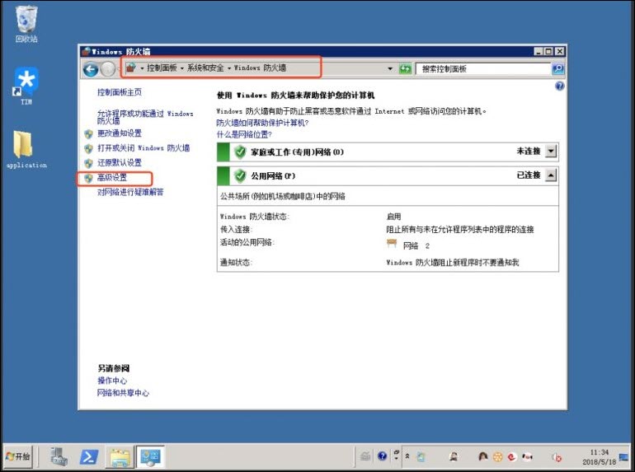Click the back navigation arrow button

(91, 69)
